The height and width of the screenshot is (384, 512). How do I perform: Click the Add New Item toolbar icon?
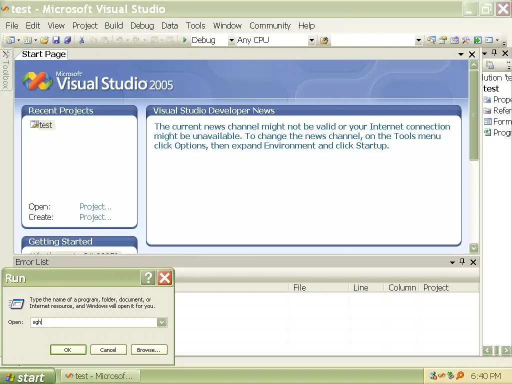[27, 40]
